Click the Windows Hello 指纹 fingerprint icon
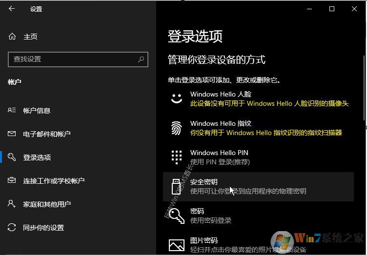Viewport: 367px width, 255px height. 177,128
